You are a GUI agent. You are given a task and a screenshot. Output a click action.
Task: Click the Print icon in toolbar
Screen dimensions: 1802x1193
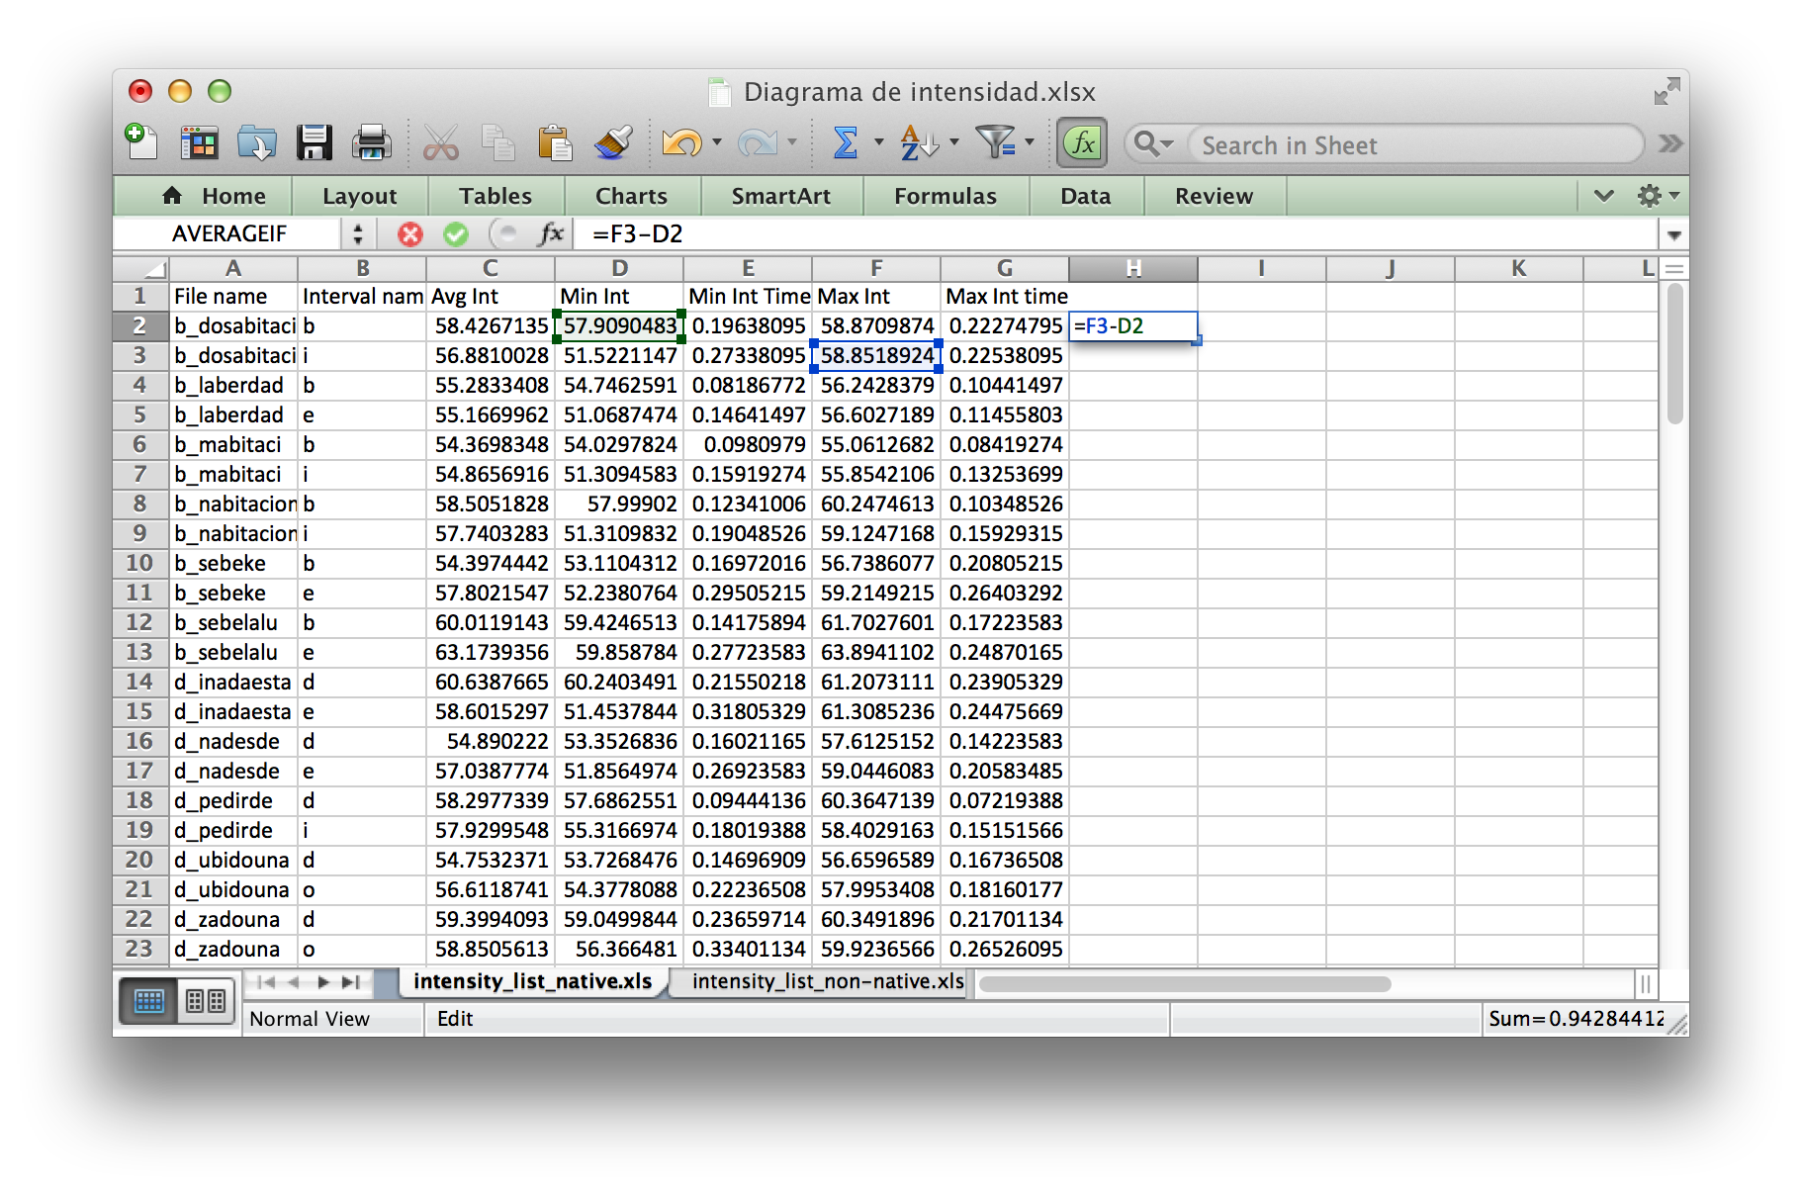coord(372,143)
